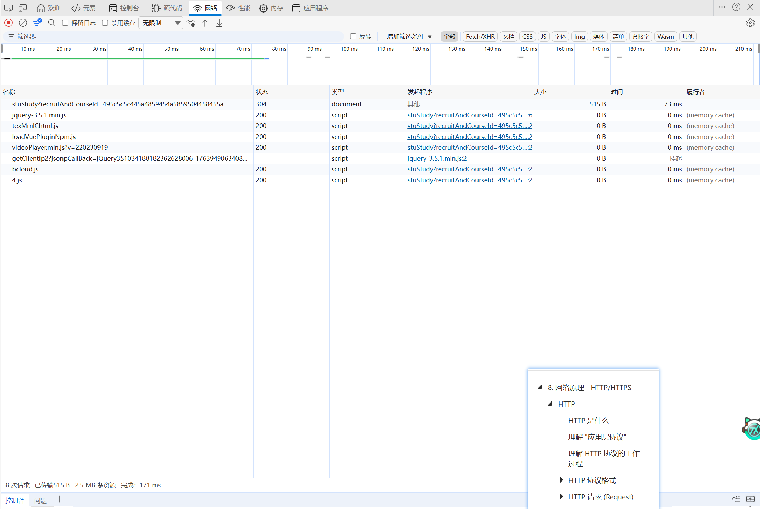Viewport: 760px width, 509px height.
Task: Open the 无限制 throttling dropdown
Action: coord(161,23)
